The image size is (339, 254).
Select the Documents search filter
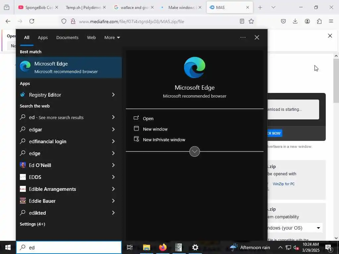[67, 38]
